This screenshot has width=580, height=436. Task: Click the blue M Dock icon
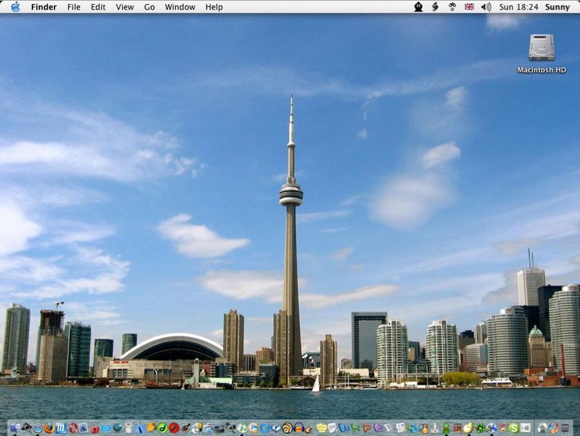pos(61,428)
